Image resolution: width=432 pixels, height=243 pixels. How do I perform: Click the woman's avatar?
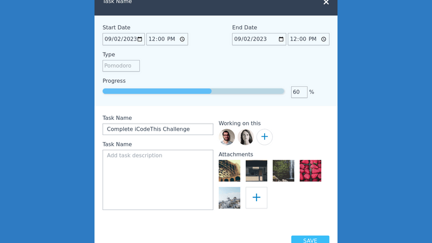[246, 137]
